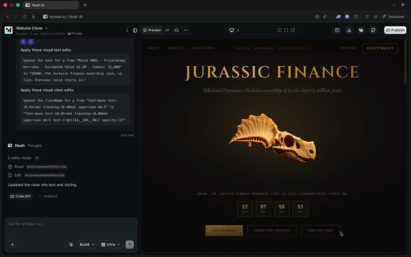
Task: Open PROCESS in the preview navigation
Action: click(x=175, y=48)
